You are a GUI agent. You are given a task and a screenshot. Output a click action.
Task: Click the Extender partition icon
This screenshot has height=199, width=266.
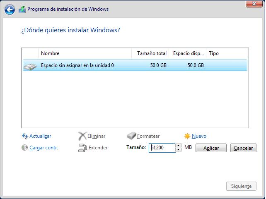(x=82, y=148)
